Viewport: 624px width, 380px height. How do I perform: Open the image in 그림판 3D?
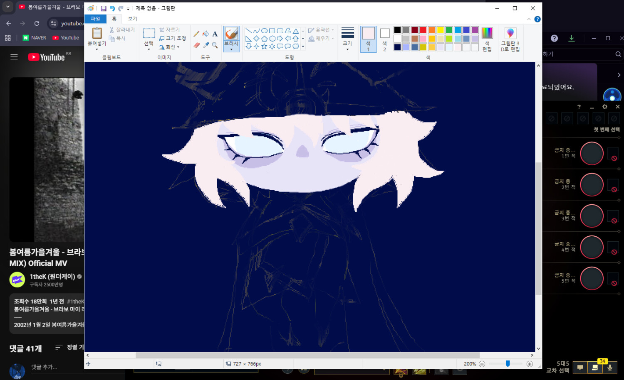(510, 39)
